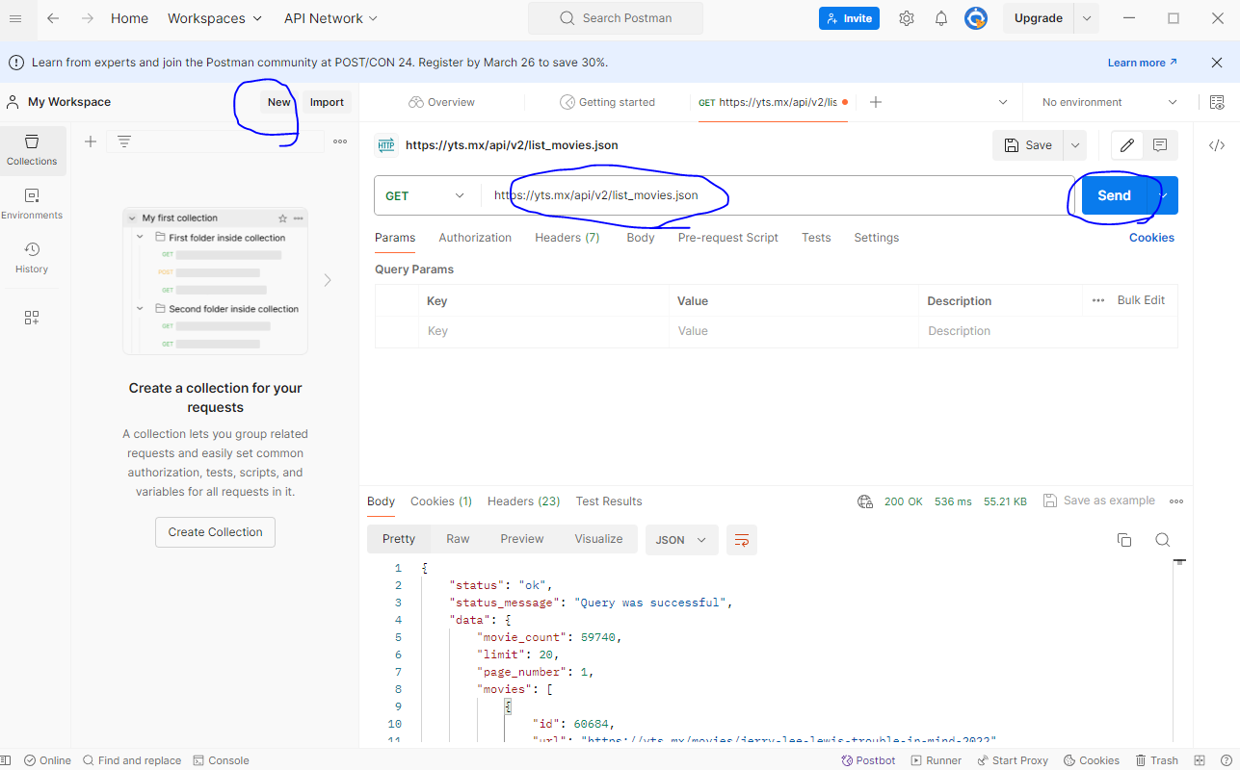1240x770 pixels.
Task: Toggle the two-pane layout icon in the status bar
Action: pos(1200,760)
